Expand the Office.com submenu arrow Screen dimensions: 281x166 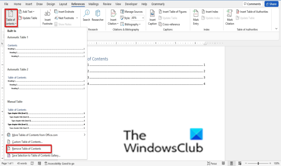coord(84,135)
